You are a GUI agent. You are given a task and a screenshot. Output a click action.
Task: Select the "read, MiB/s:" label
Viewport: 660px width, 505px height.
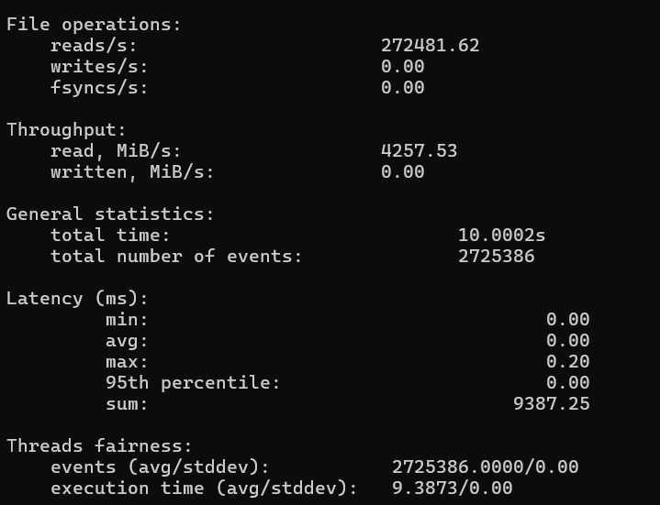(x=116, y=151)
